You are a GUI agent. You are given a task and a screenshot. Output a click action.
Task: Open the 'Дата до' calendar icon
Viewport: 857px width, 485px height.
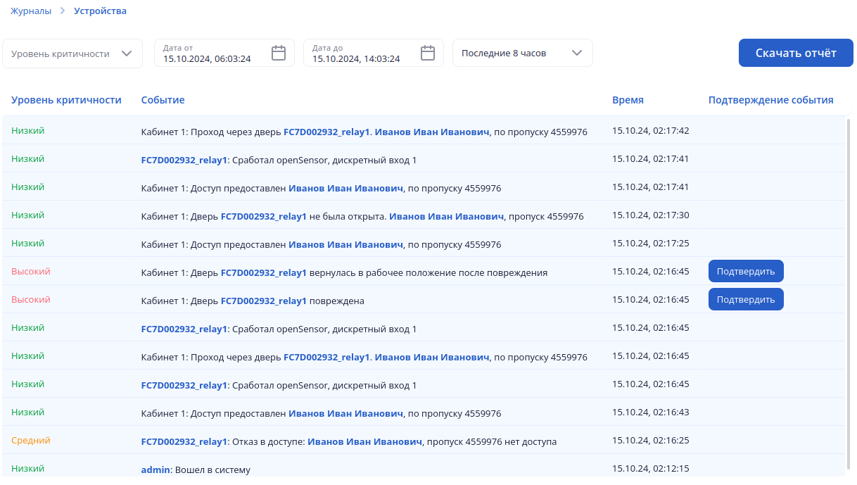pyautogui.click(x=428, y=53)
